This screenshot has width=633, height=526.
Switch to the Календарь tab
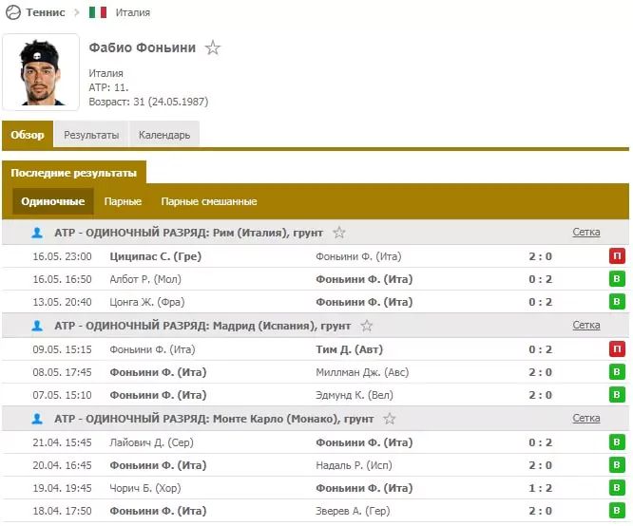tap(164, 135)
